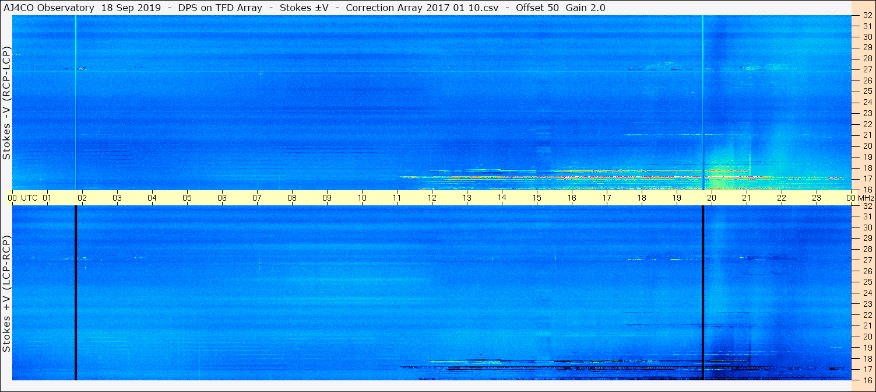Click the 32 MHz tick of the Stokes -V panel
Viewport: 876px width, 392px height.
coord(867,16)
